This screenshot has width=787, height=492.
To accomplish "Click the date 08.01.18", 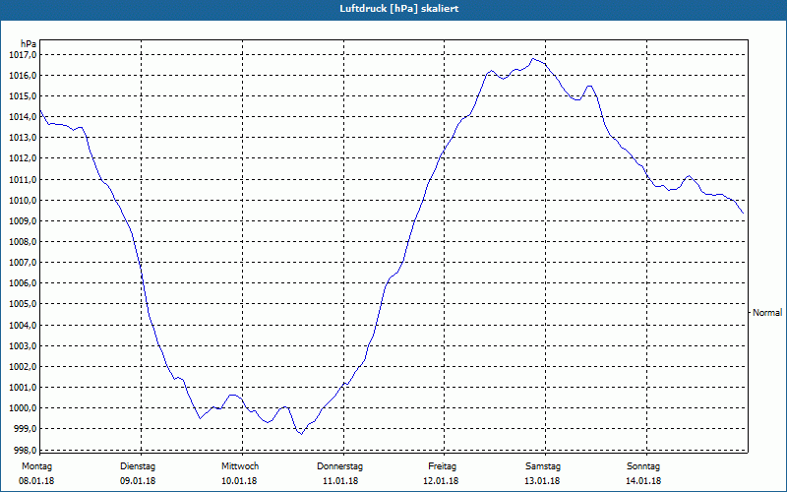I will click(x=36, y=481).
